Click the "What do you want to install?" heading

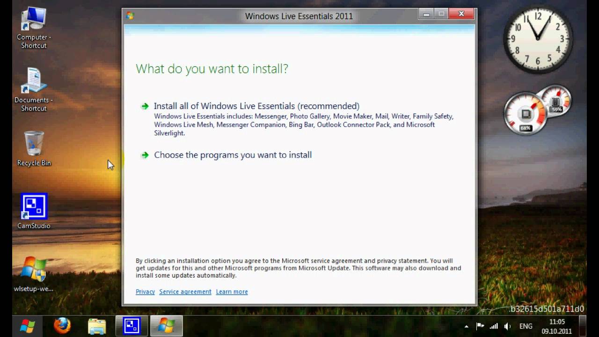212,69
